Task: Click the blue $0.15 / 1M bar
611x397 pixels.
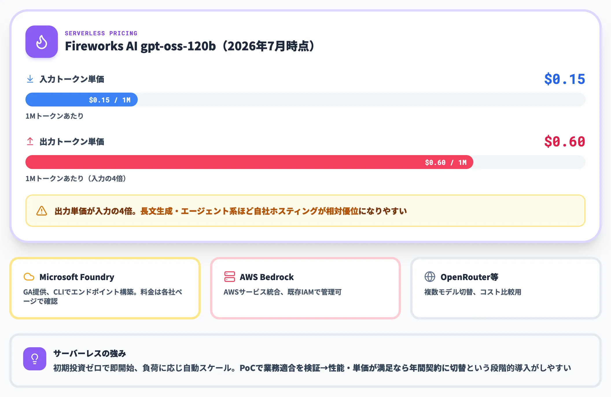Action: pyautogui.click(x=82, y=100)
